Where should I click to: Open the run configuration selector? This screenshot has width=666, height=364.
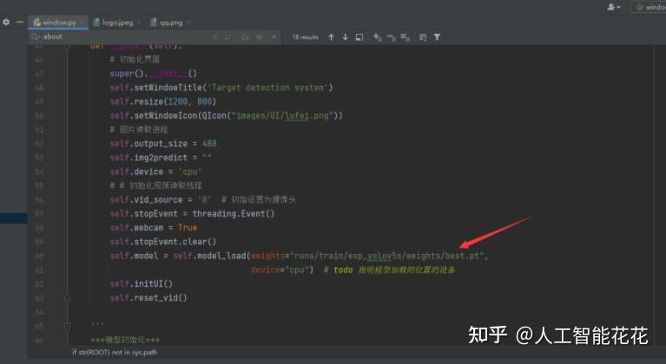649,7
